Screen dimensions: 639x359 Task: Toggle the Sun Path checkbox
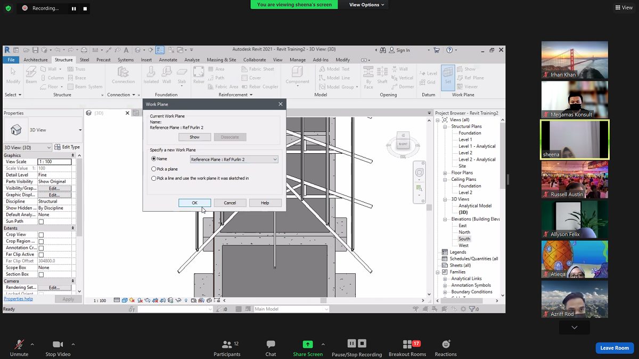coord(41,222)
